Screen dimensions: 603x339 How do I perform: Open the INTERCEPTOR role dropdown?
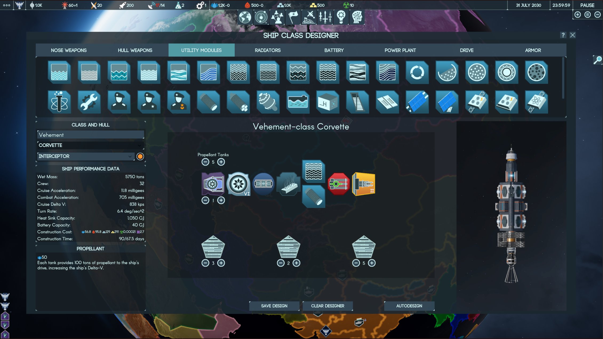tap(86, 156)
